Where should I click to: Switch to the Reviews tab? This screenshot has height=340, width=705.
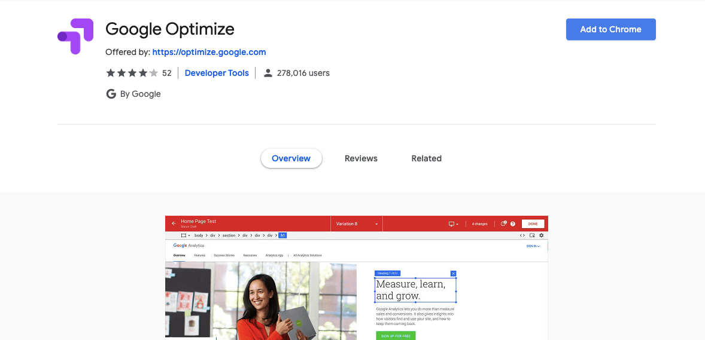[x=361, y=158]
